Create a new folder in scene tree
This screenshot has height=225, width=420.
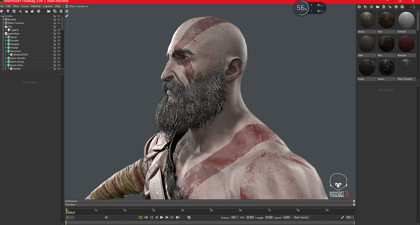49,11
